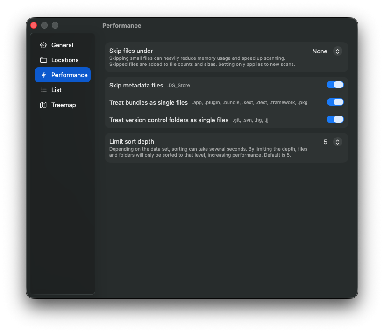Screen dimensions: 384x333
Task: Toggle Treat bundles as single files
Action: [x=335, y=102]
